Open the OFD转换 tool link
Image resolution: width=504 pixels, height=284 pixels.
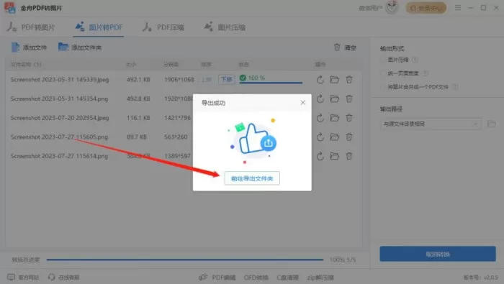[x=256, y=278]
